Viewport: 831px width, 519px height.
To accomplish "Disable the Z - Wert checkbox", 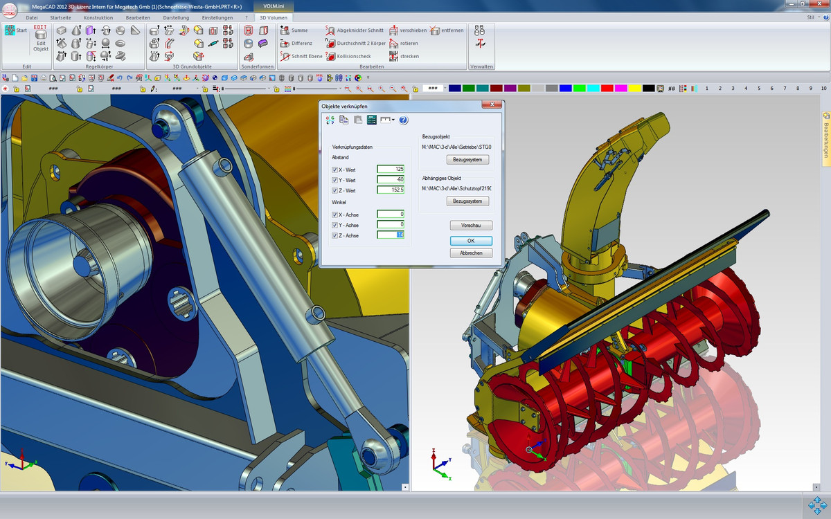I will pyautogui.click(x=335, y=190).
